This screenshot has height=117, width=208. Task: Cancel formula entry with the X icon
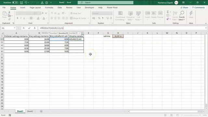tap(24, 28)
